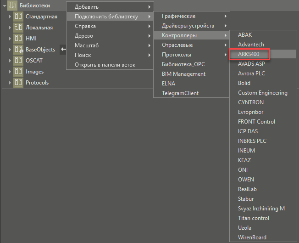Select Uzola controller library
This screenshot has width=299, height=243.
click(263, 228)
